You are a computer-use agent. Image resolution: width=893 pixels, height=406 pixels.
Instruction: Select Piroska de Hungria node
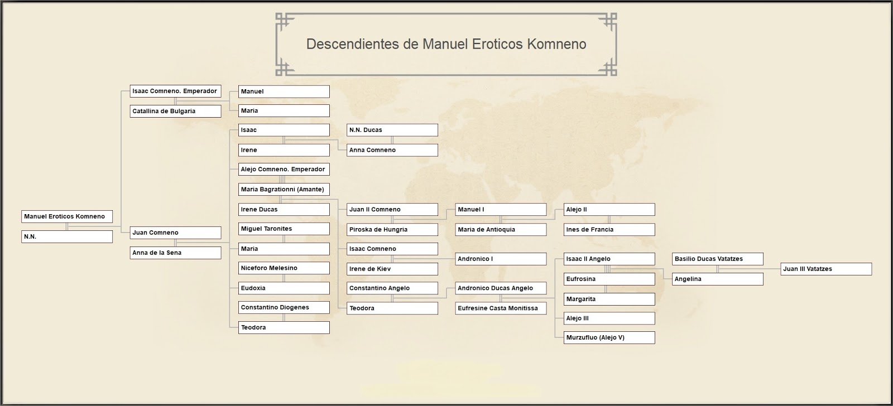(392, 229)
